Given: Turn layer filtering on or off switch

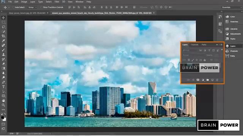Looking at the screenshot, I should pyautogui.click(x=222, y=50).
